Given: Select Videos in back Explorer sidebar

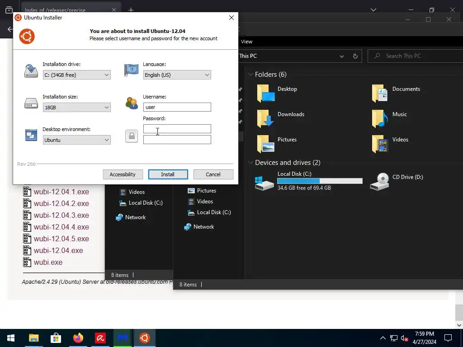Looking at the screenshot, I should pyautogui.click(x=132, y=192).
